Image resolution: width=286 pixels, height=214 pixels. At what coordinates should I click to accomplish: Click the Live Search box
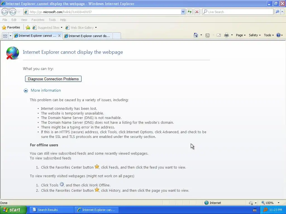pos(238,12)
